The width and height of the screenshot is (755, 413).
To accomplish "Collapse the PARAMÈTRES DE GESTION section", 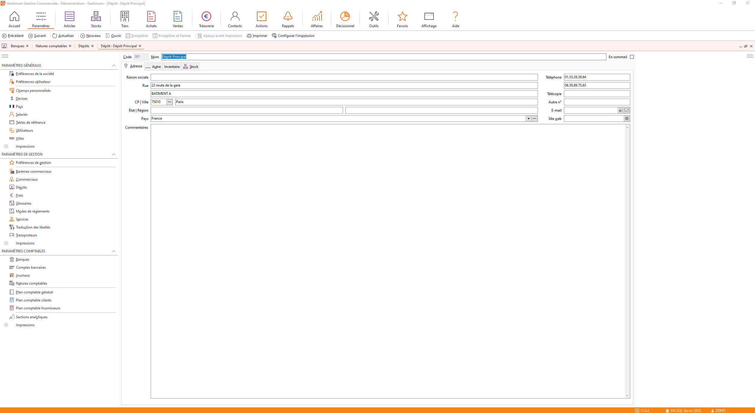I will (x=114, y=154).
